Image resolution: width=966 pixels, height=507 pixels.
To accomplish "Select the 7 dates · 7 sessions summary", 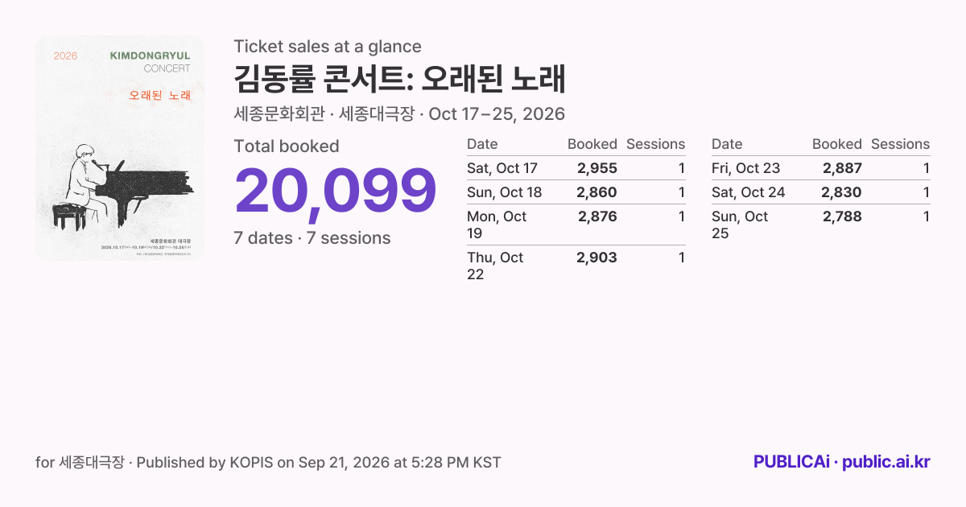I will coord(312,238).
